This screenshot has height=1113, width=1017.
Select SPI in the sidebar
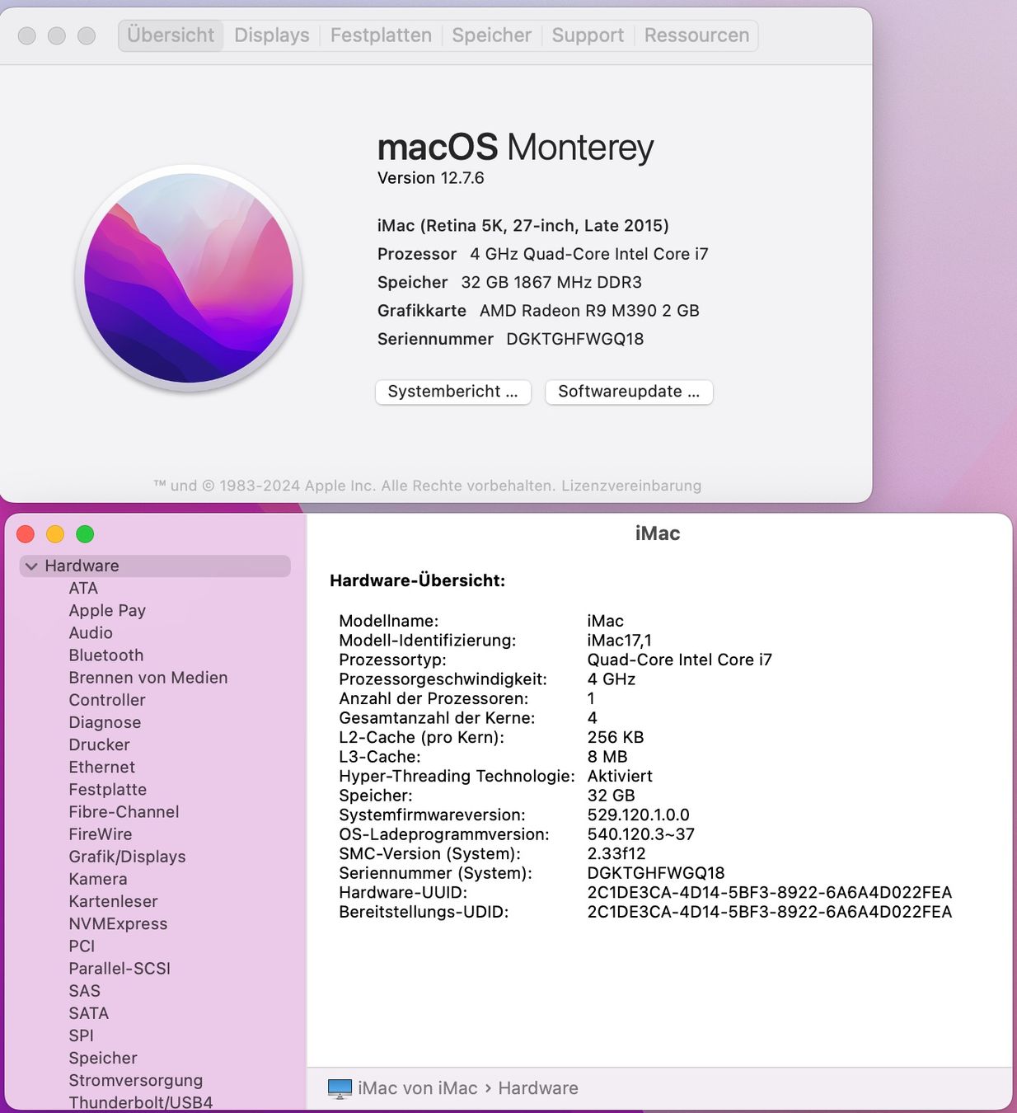[81, 1035]
